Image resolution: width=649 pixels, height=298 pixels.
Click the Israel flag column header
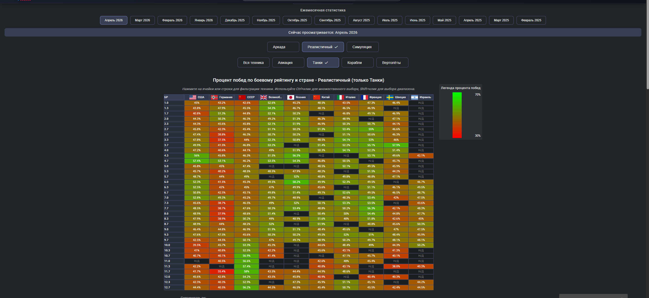(421, 97)
